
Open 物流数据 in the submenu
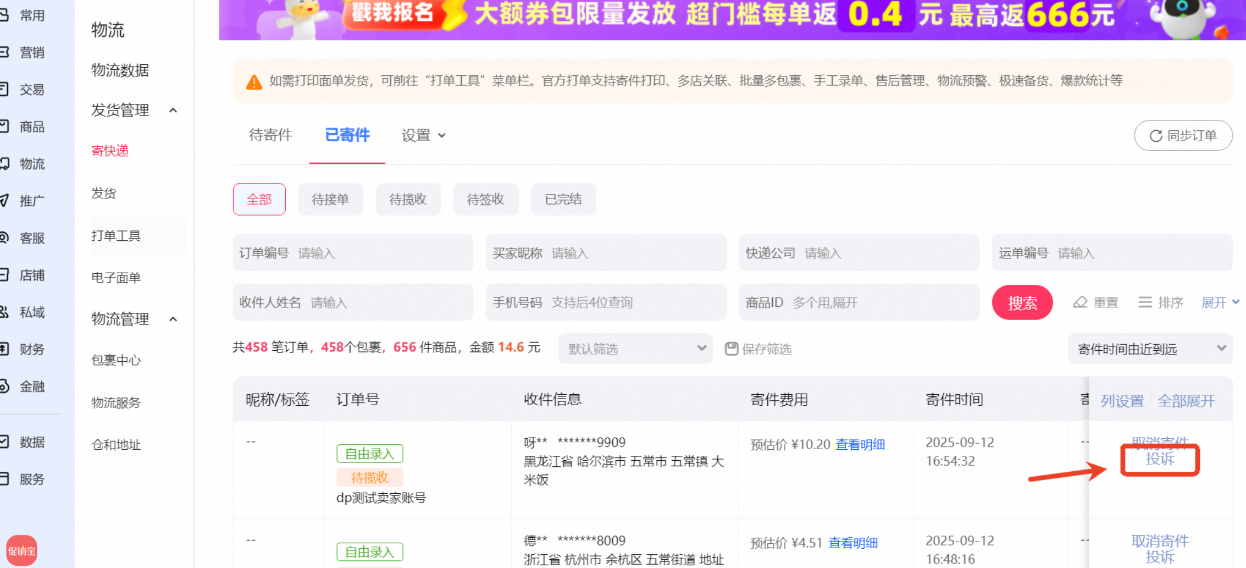pos(120,70)
